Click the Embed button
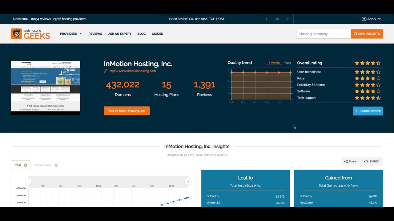 click(372, 161)
